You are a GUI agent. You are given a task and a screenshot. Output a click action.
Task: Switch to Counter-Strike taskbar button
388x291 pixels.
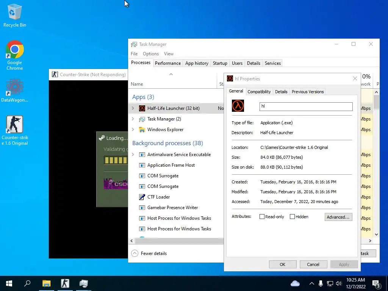click(65, 283)
